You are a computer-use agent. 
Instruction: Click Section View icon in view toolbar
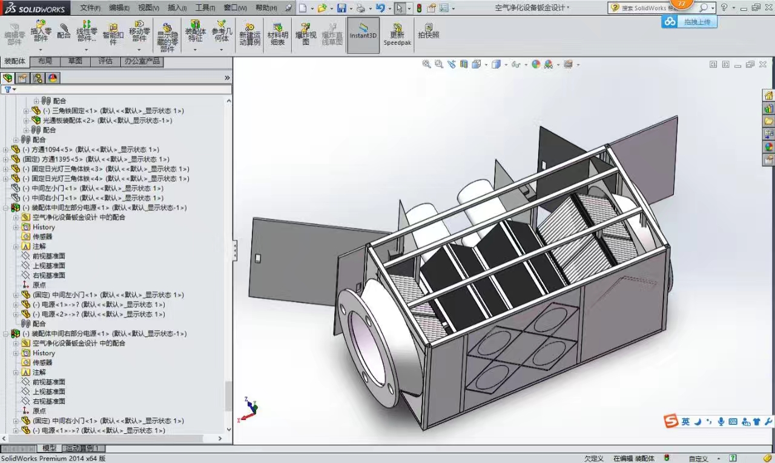tap(464, 64)
